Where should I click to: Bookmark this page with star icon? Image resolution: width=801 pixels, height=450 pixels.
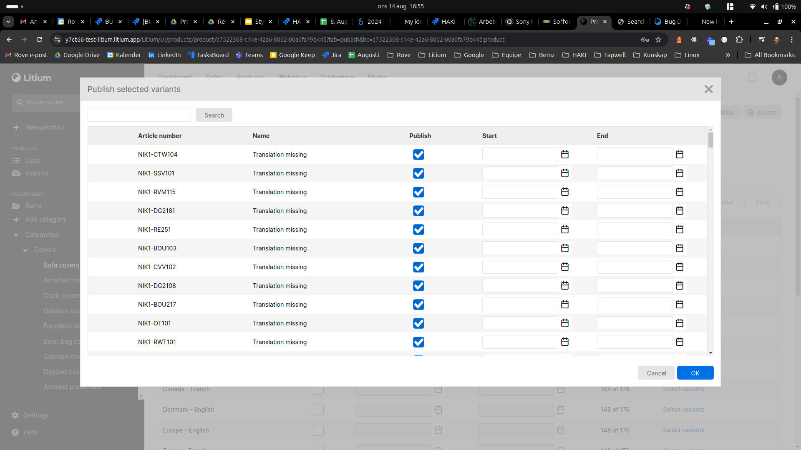[x=658, y=40]
